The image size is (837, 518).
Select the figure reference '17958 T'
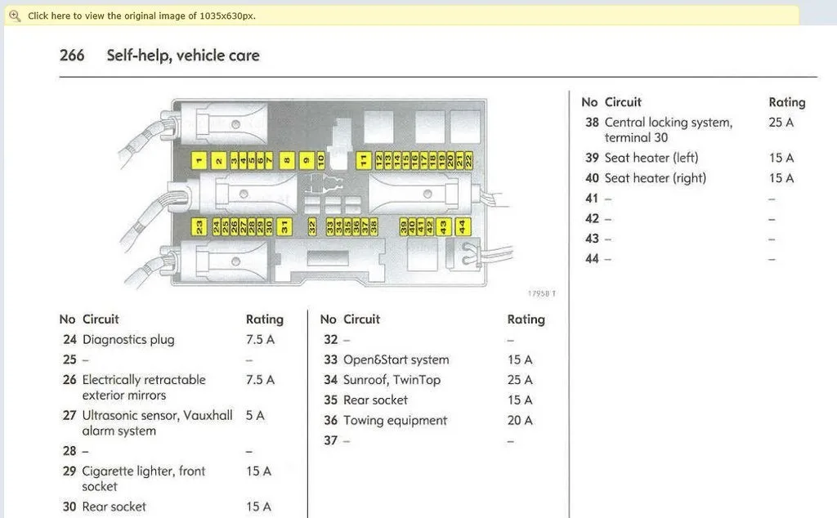coord(542,293)
